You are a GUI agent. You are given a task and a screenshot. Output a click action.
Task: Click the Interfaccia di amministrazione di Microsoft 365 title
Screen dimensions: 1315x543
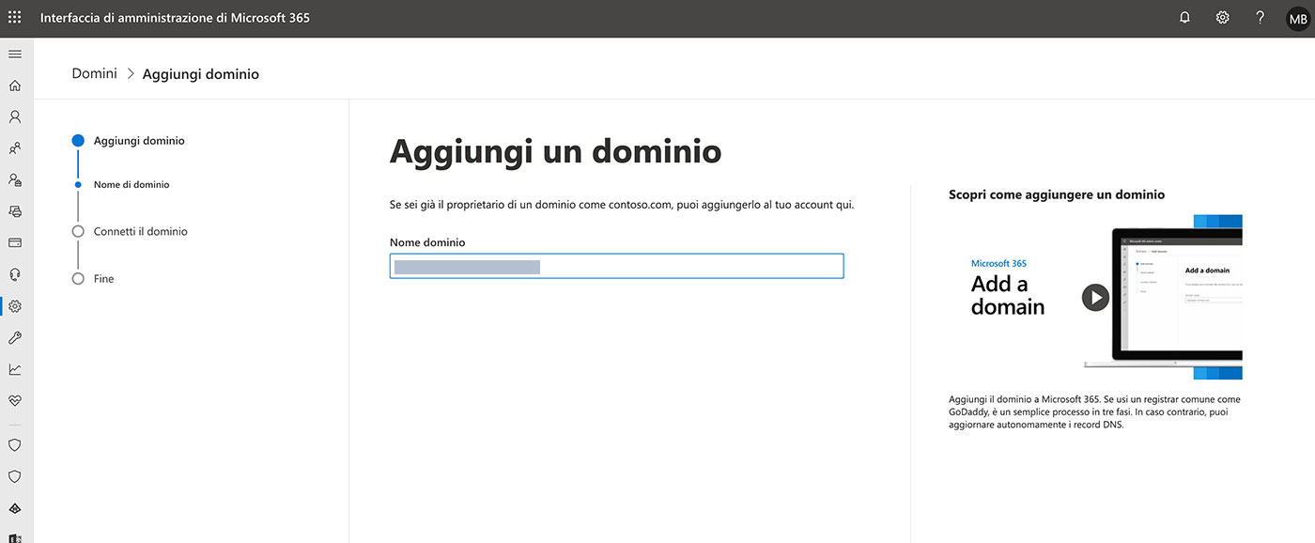coord(175,18)
